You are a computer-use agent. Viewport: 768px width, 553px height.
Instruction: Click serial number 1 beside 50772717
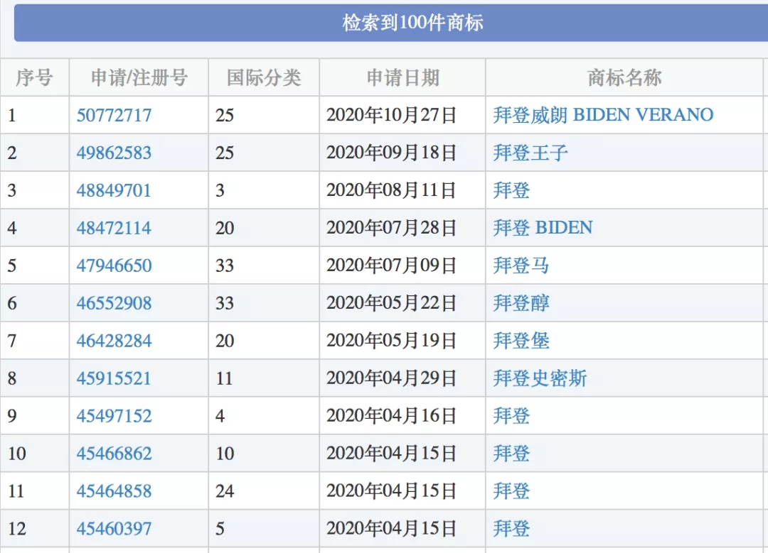point(12,116)
